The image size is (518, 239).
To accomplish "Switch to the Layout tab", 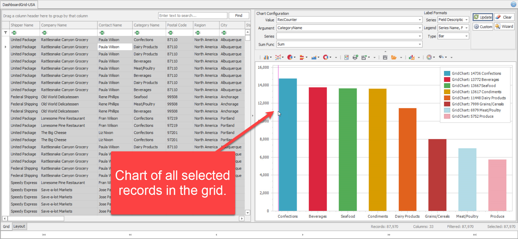I will pyautogui.click(x=19, y=226).
